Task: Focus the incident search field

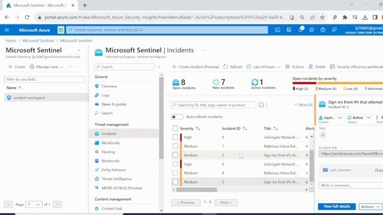Action: click(x=214, y=105)
